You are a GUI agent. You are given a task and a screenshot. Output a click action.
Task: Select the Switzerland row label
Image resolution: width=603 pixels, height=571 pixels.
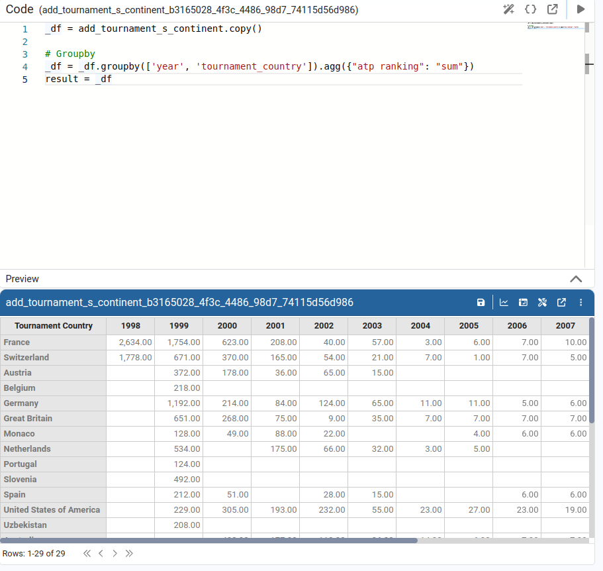(54, 358)
